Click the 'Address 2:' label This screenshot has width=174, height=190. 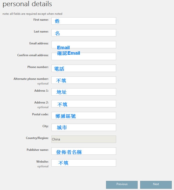(x=41, y=102)
